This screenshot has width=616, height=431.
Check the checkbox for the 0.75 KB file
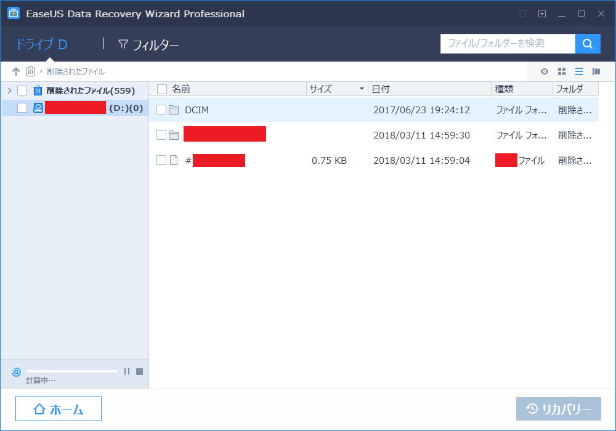click(161, 160)
